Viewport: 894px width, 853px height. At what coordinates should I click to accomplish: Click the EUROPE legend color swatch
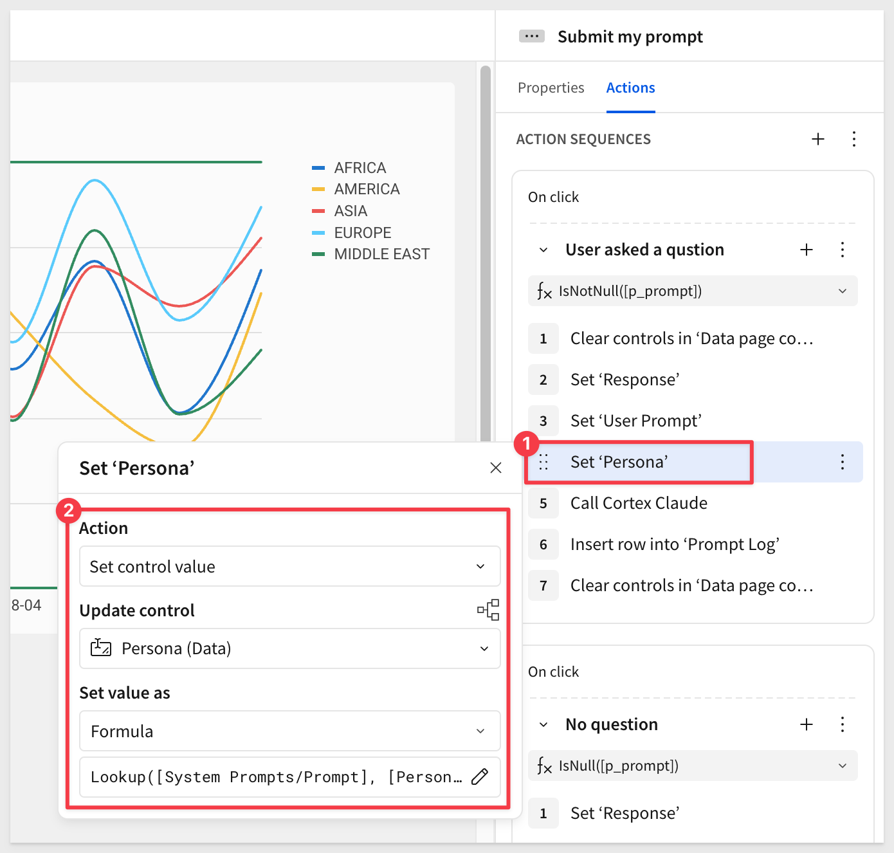click(318, 233)
